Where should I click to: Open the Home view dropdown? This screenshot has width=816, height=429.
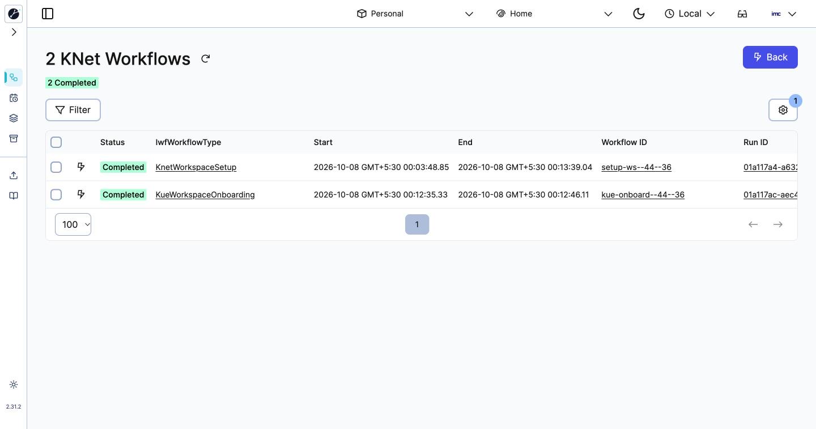click(x=554, y=14)
